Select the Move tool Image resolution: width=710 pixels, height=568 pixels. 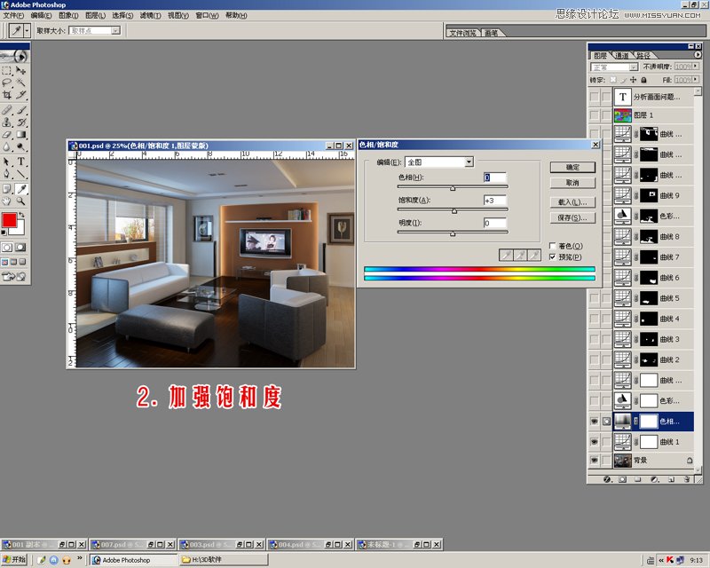click(x=20, y=71)
